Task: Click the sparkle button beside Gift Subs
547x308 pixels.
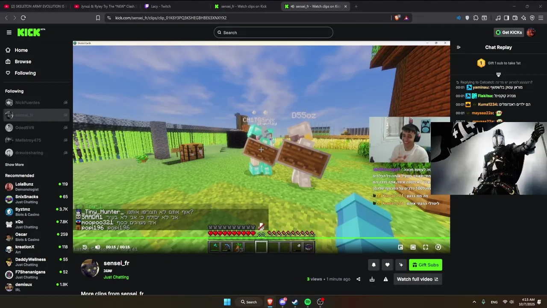Action: (x=401, y=265)
